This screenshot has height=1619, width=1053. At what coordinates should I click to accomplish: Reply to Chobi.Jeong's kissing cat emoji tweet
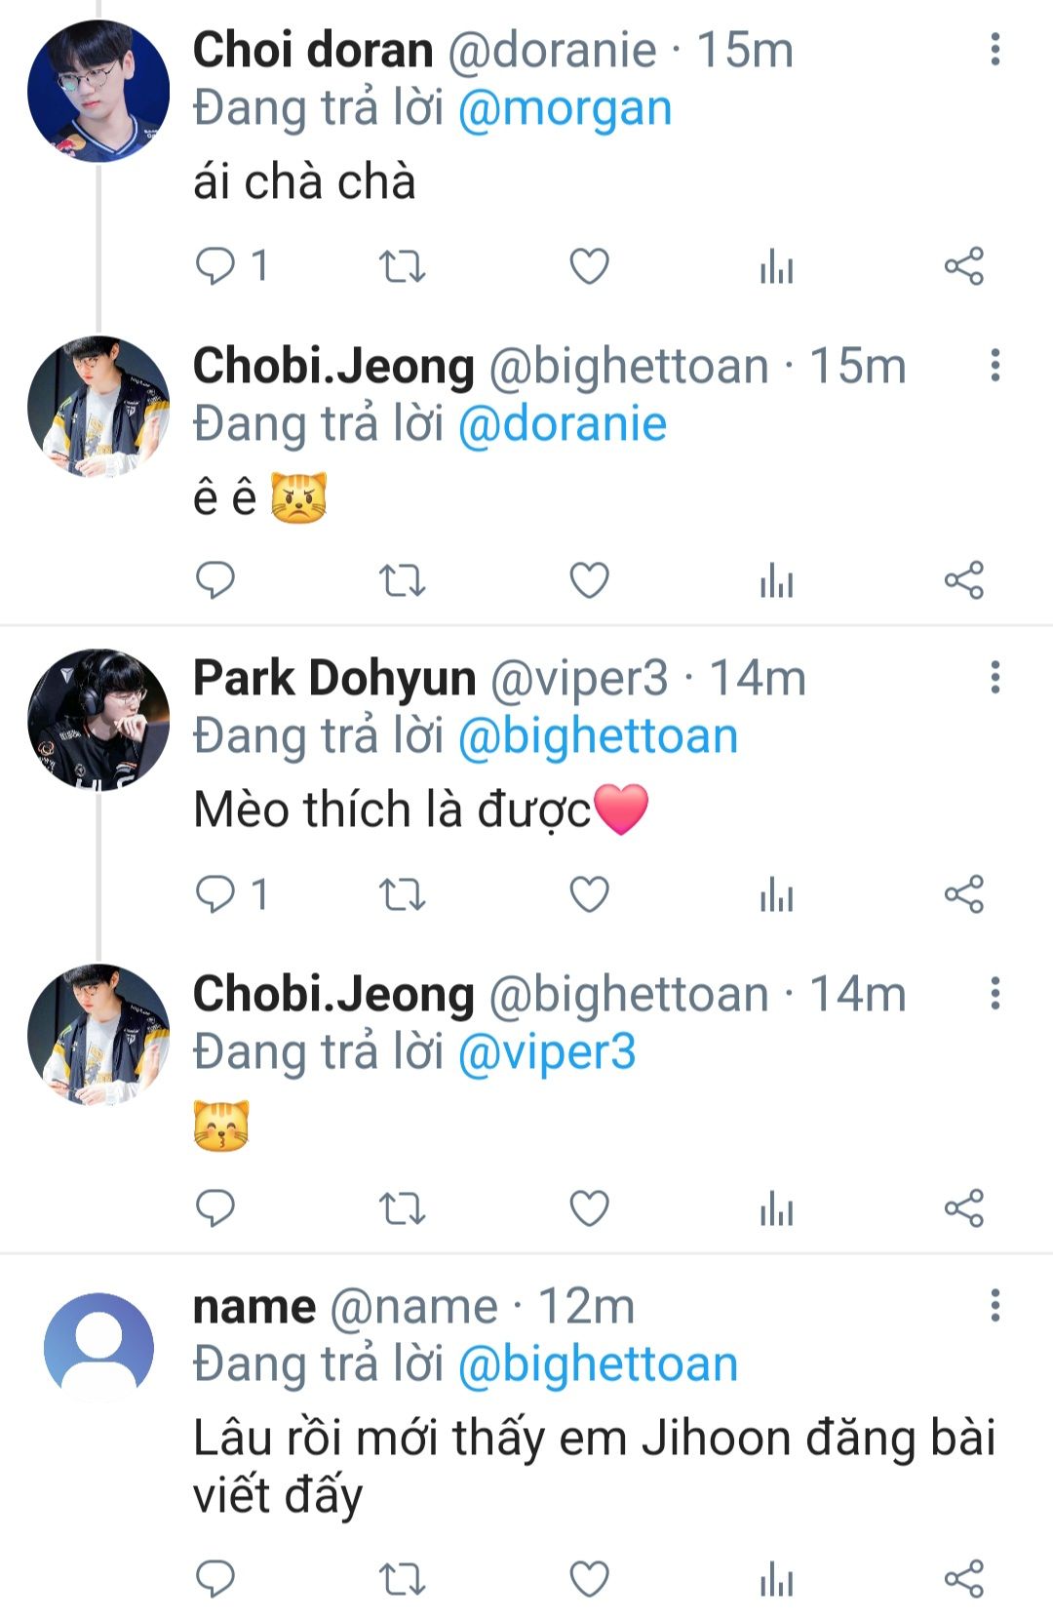coord(215,1207)
